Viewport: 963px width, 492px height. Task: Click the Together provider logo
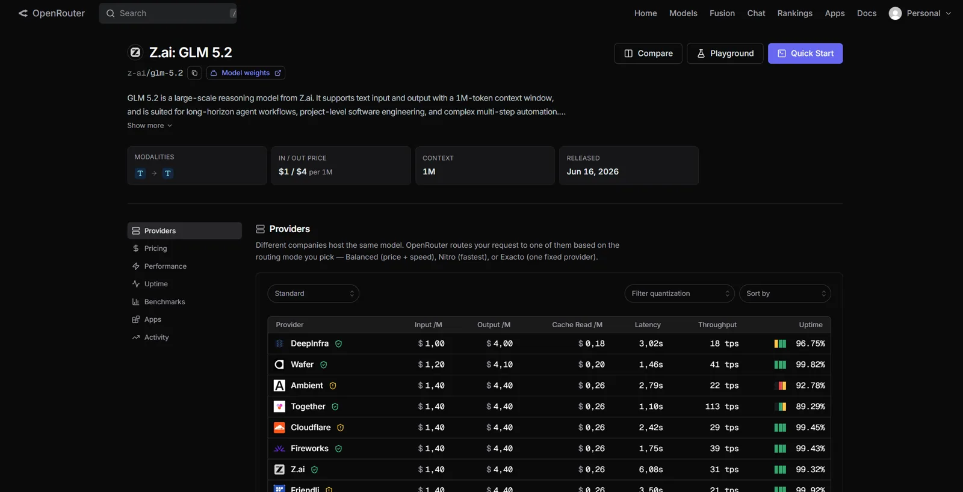pyautogui.click(x=279, y=407)
